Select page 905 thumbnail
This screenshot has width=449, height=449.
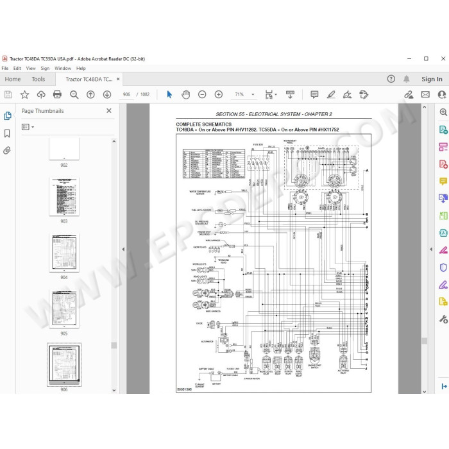click(x=64, y=309)
